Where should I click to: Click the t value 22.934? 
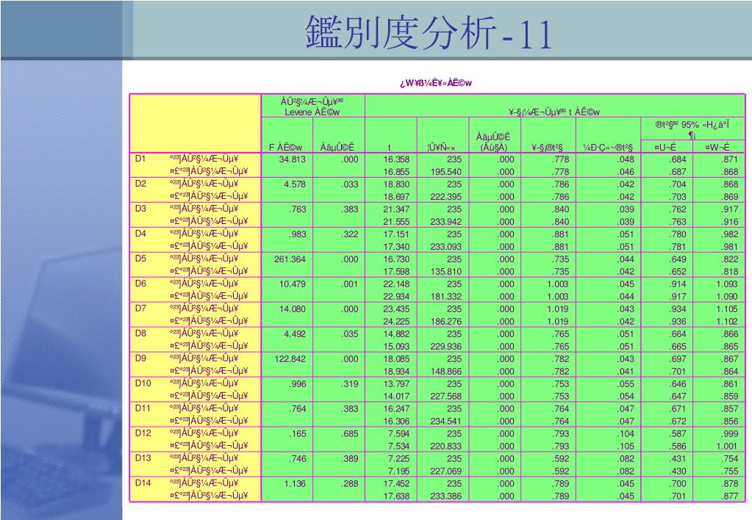tap(396, 296)
